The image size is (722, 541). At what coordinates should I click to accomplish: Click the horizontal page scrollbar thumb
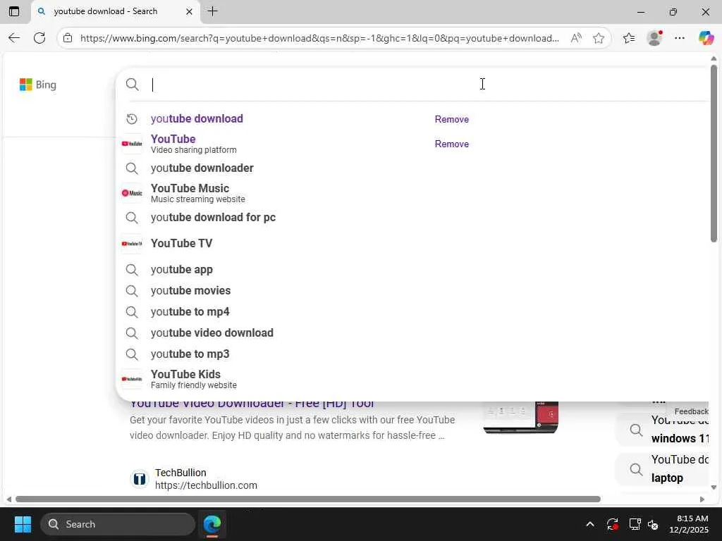tap(307, 499)
